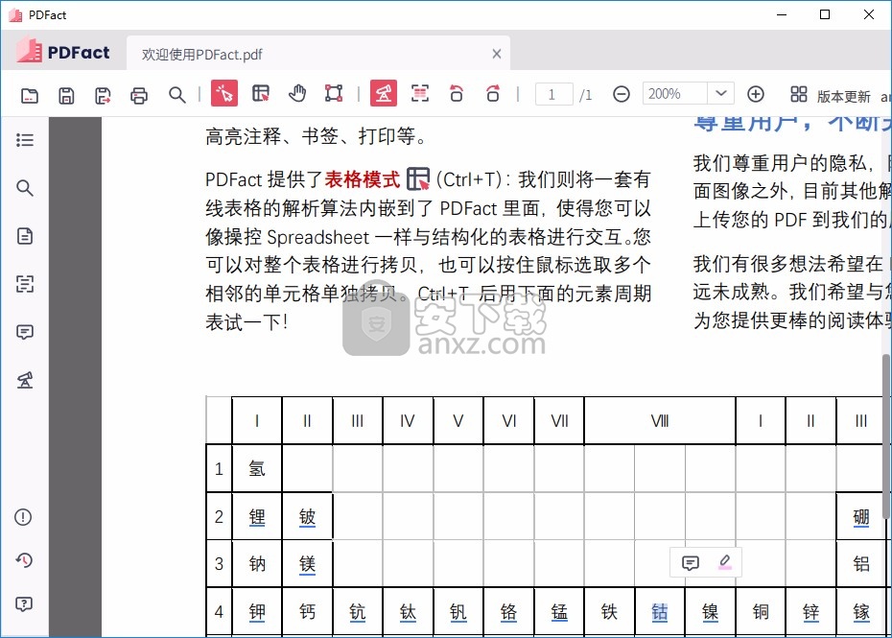The height and width of the screenshot is (638, 892).
Task: Click the grid apps icon in toolbar
Action: pos(799,94)
